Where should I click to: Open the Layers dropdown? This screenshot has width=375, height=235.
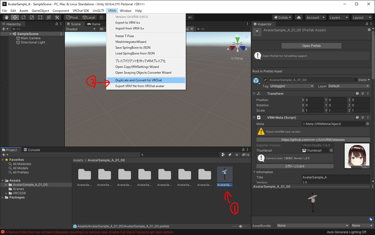pyautogui.click(x=338, y=17)
